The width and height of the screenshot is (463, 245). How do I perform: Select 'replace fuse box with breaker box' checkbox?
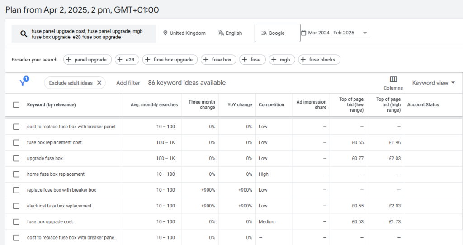pos(16,190)
